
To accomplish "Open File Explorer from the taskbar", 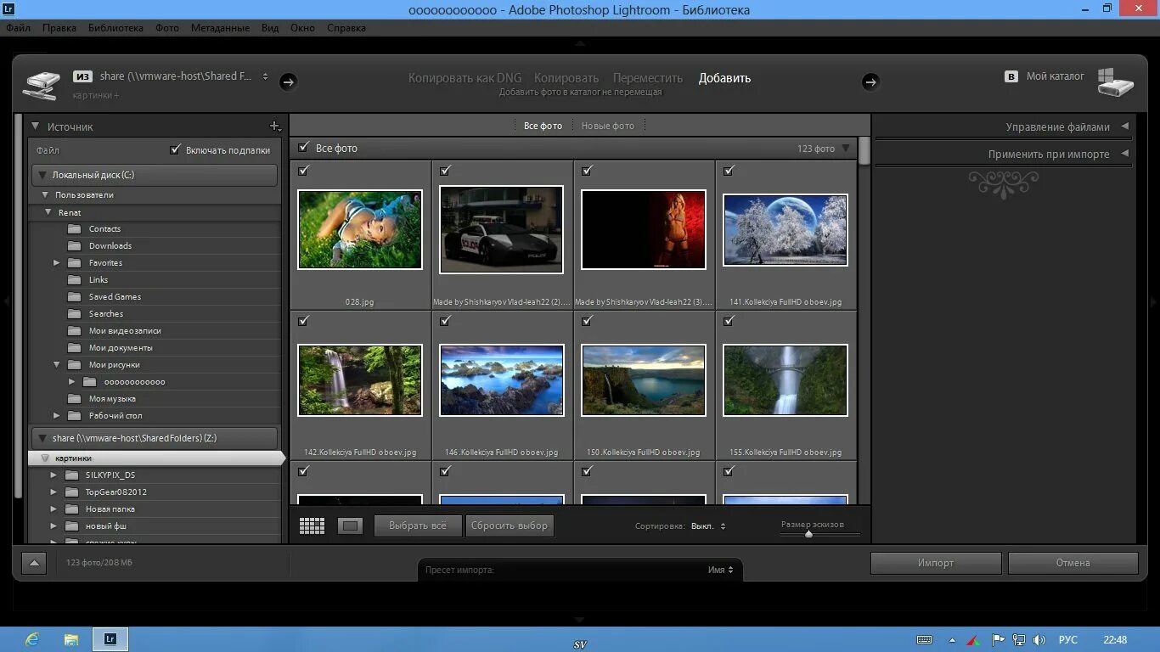I will pos(71,639).
